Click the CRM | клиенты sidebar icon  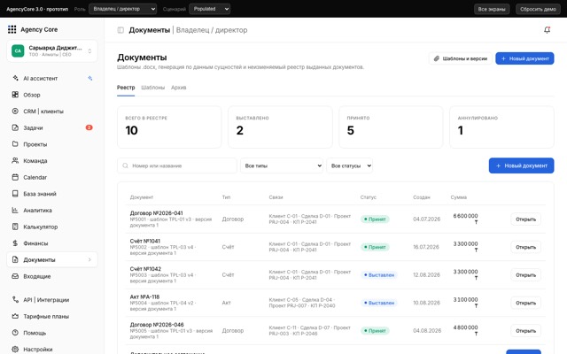tap(15, 112)
